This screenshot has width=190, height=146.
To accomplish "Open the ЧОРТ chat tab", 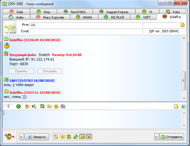I will 143,17.
